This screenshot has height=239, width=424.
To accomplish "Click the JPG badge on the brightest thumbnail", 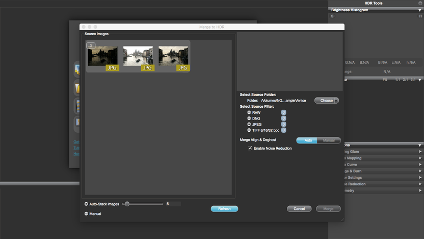I will 148,68.
